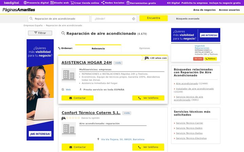Open Instalador de aire acondicionado link
Image resolution: width=244 pixels, height=152 pixels.
pyautogui.click(x=195, y=89)
